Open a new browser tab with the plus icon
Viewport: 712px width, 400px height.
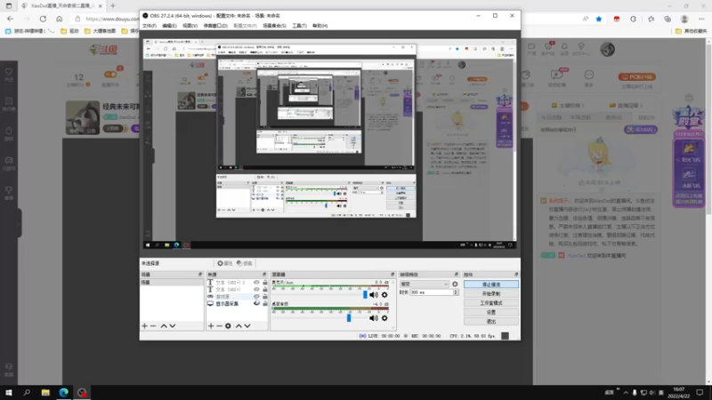pyautogui.click(x=113, y=6)
